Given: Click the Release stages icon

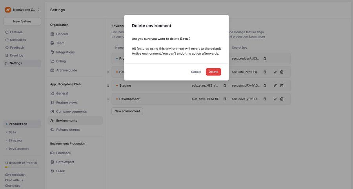Looking at the screenshot, I should 52,130.
